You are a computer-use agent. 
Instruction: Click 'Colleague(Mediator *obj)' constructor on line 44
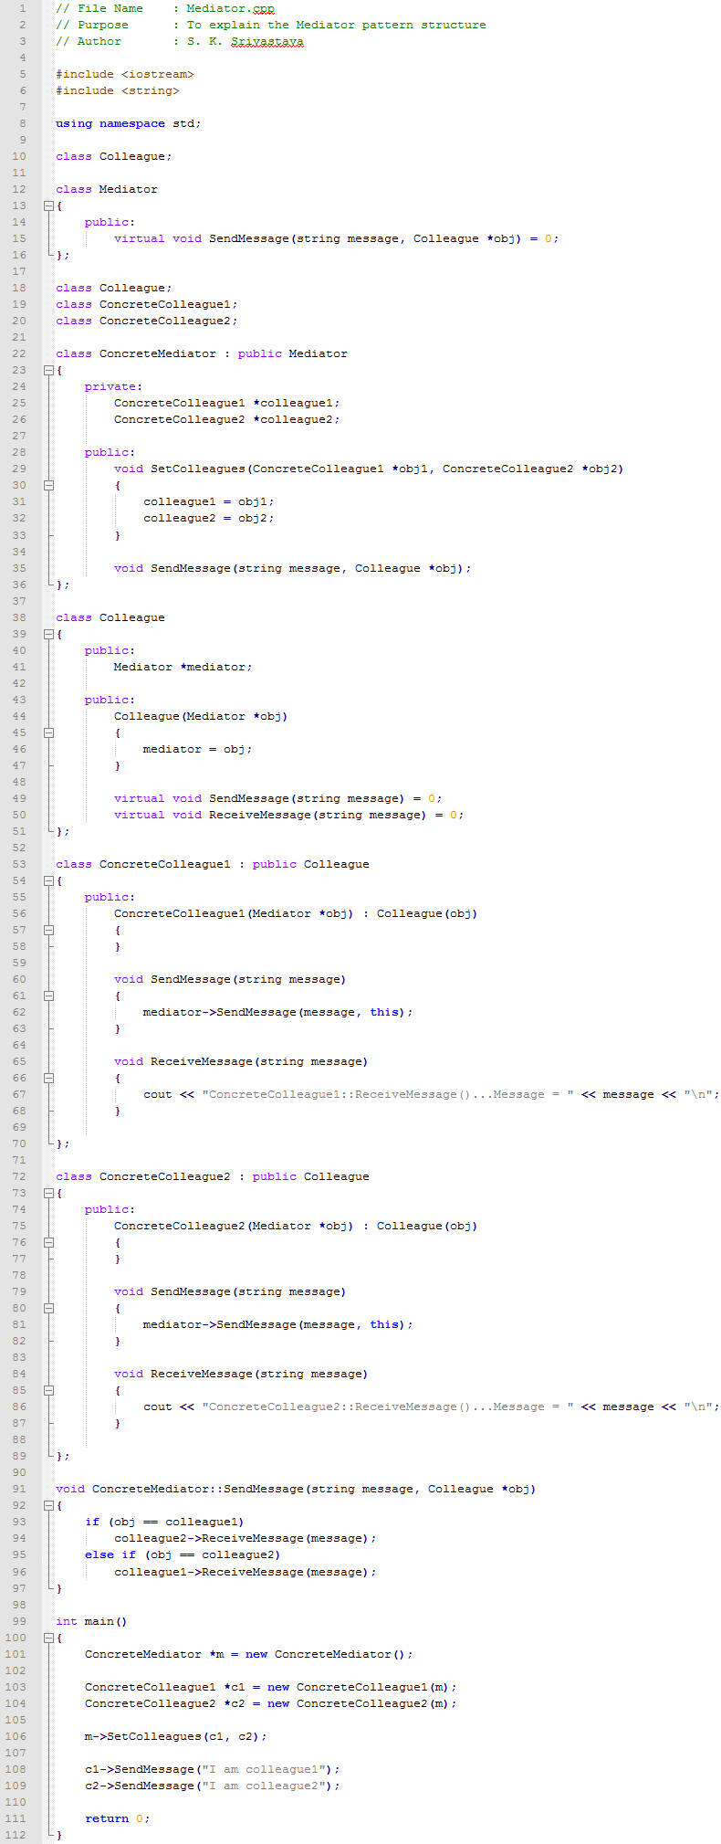[x=202, y=716]
